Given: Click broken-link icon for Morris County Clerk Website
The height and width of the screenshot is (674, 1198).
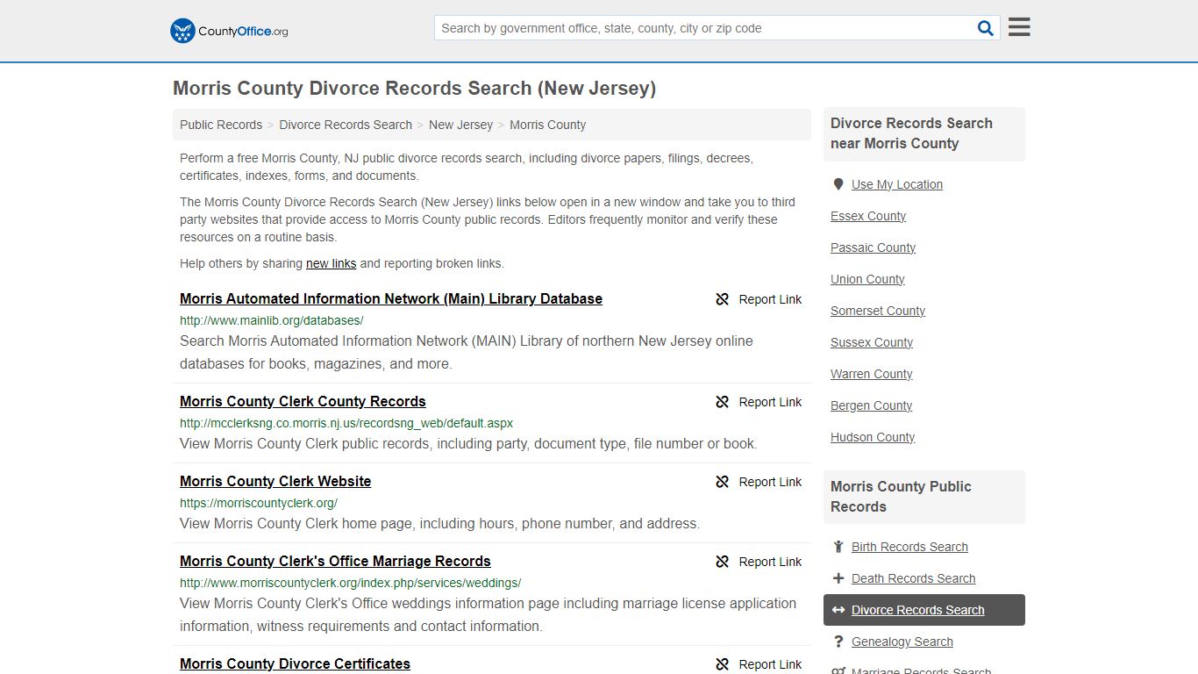Looking at the screenshot, I should tap(723, 482).
